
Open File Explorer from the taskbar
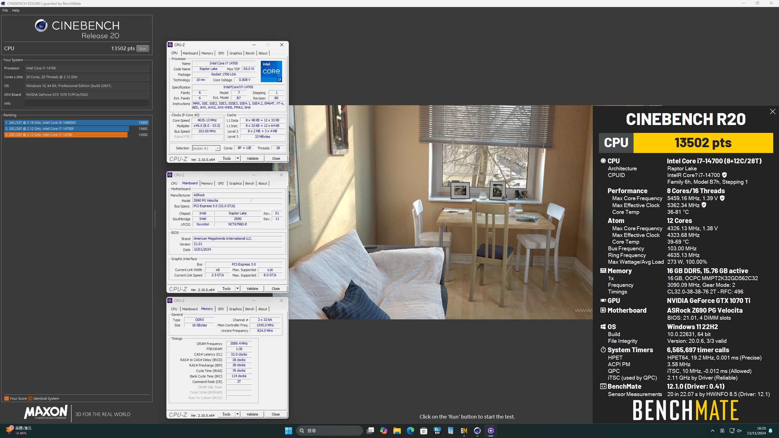coord(397,431)
